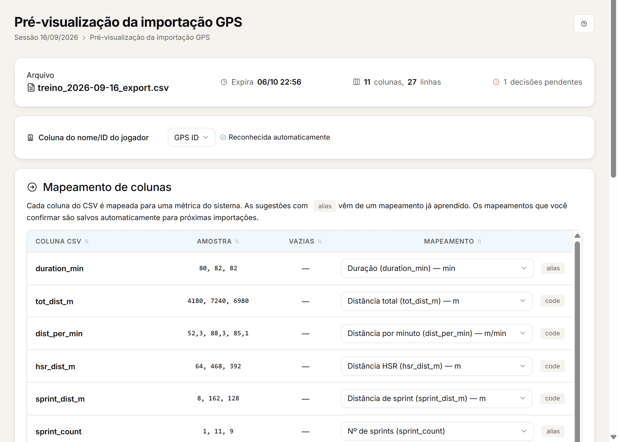Select the duration_min column name

pyautogui.click(x=59, y=269)
